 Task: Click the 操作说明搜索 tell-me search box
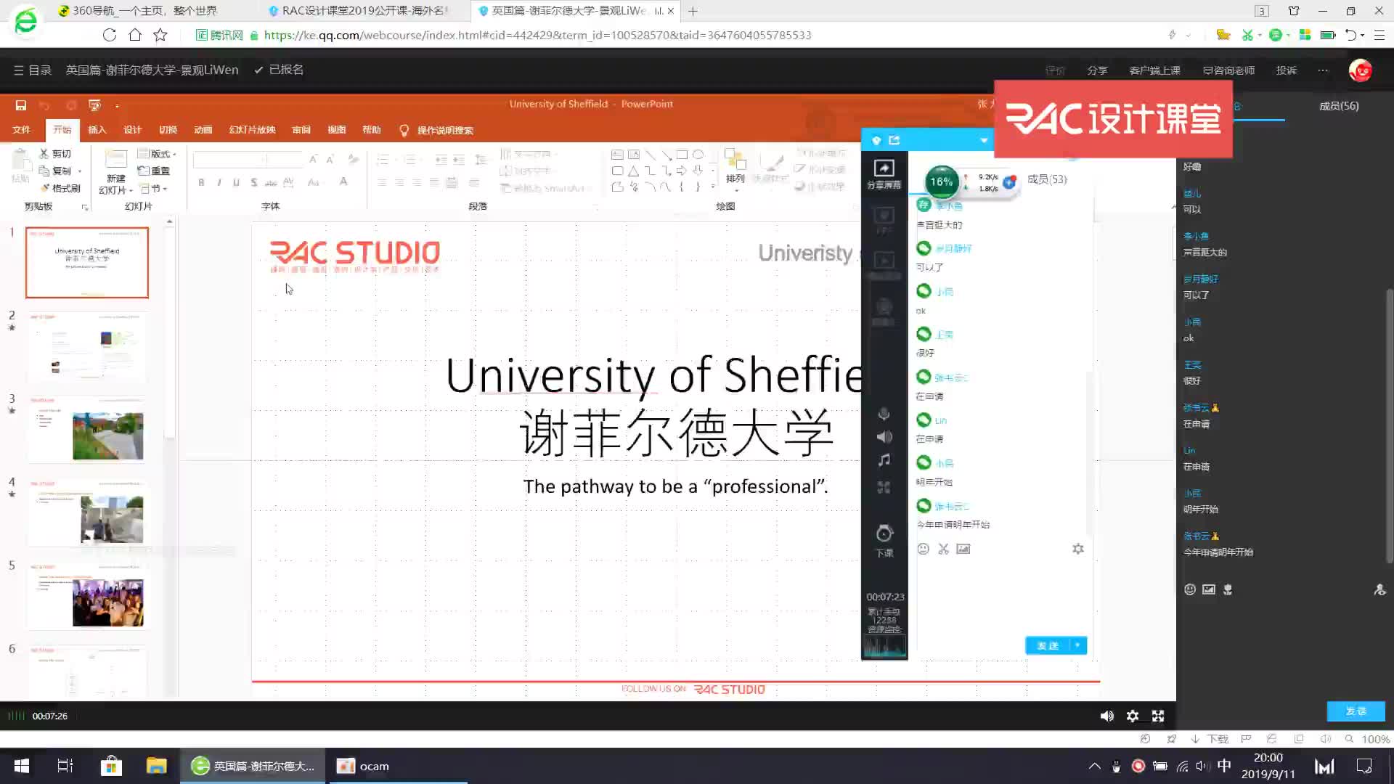point(436,131)
